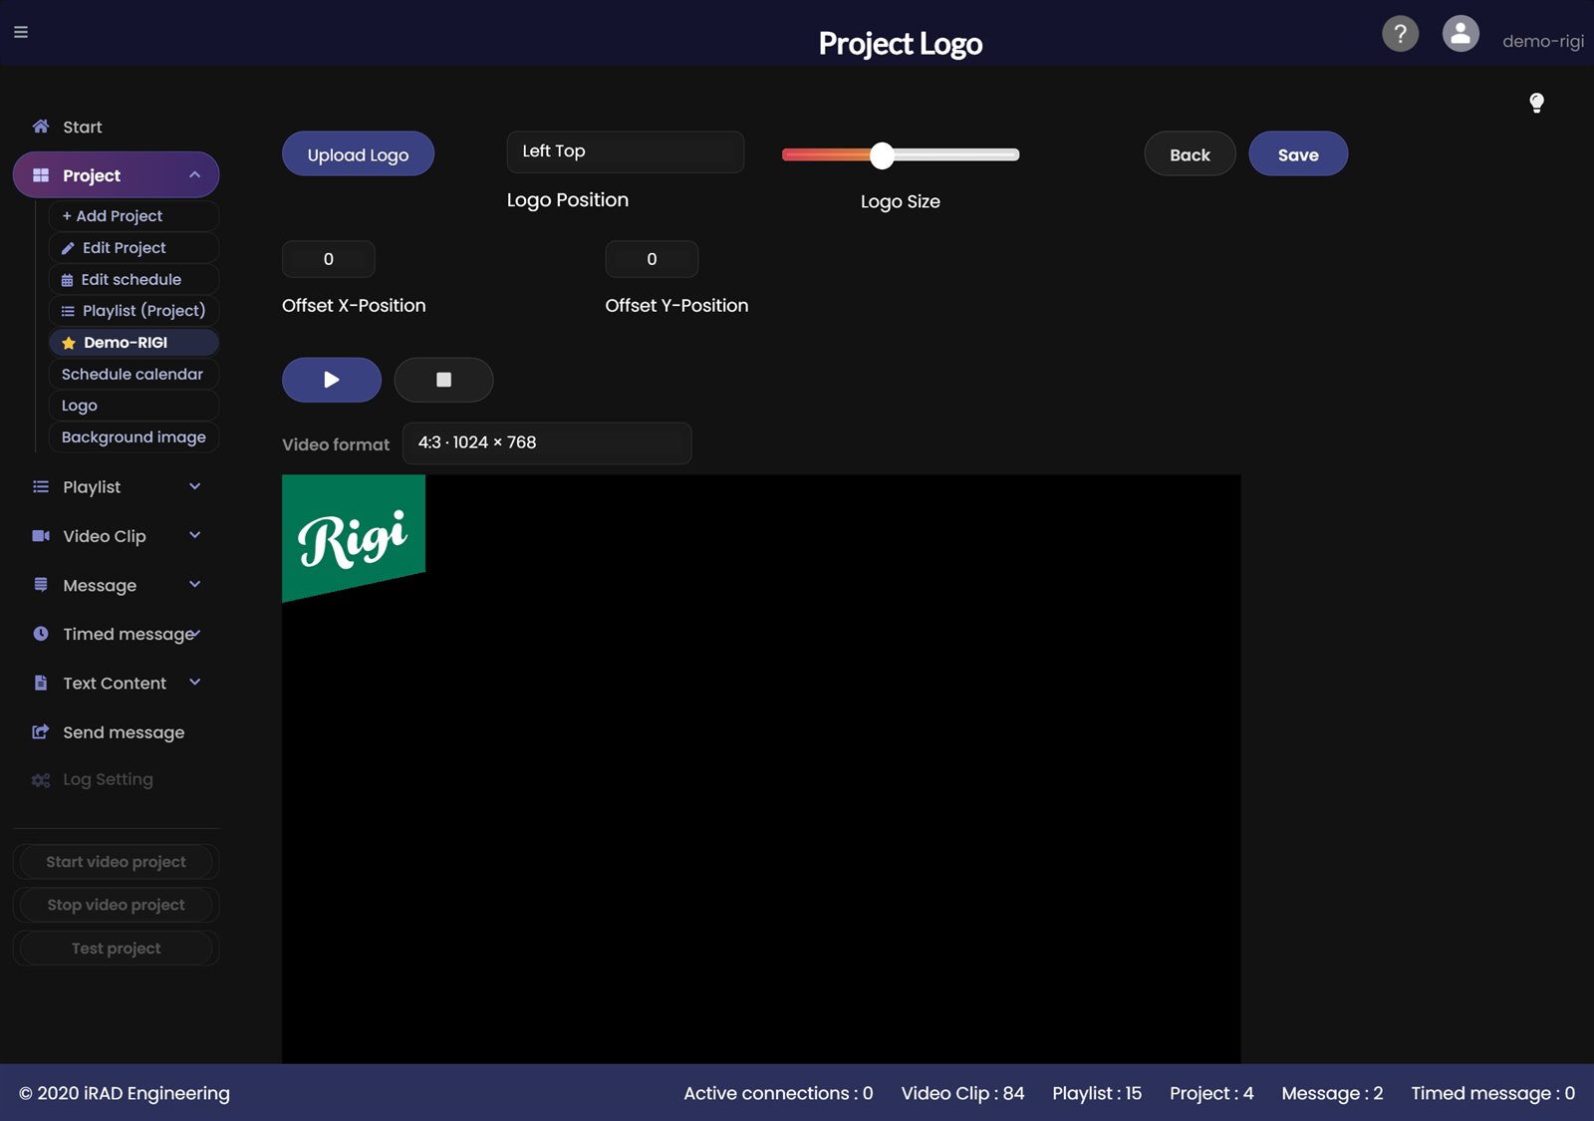Open Edit Project menu item
The height and width of the screenshot is (1121, 1594).
click(x=133, y=248)
